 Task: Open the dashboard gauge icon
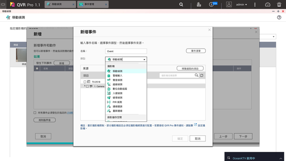point(268,4)
